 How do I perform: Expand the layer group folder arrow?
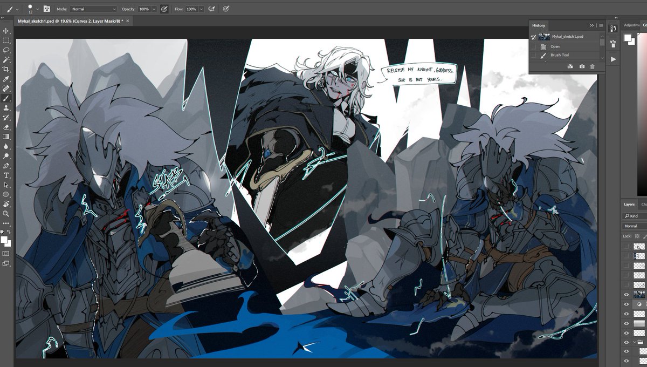click(x=634, y=342)
